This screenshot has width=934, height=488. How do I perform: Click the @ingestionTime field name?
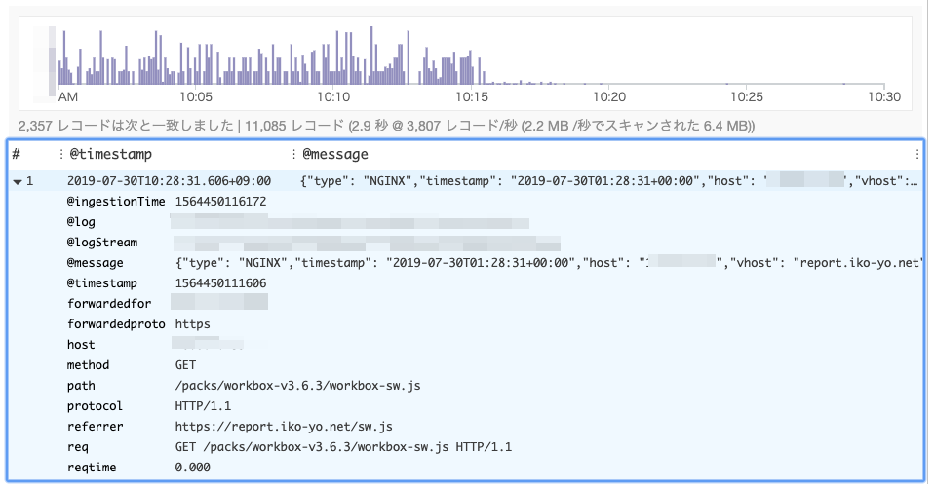[116, 202]
